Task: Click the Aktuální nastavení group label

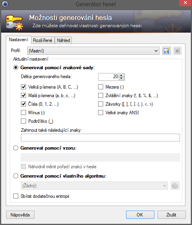Action: [31, 59]
